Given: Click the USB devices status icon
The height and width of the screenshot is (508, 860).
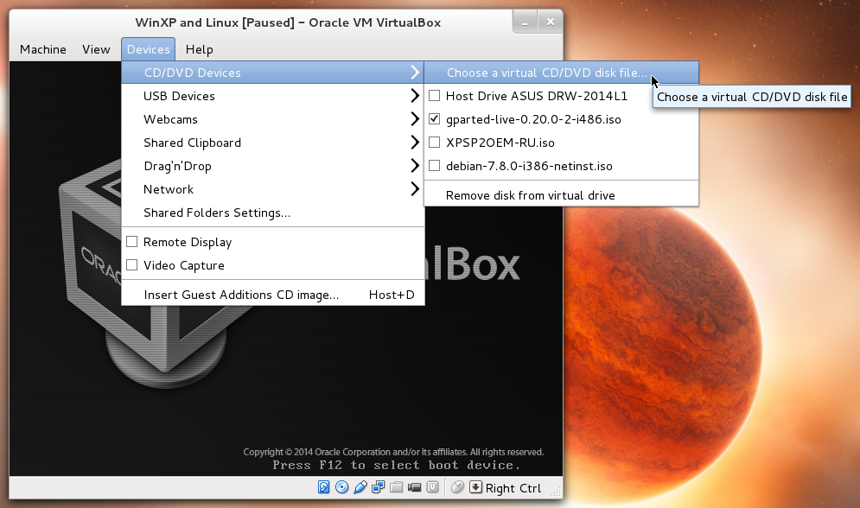Looking at the screenshot, I should (x=360, y=487).
